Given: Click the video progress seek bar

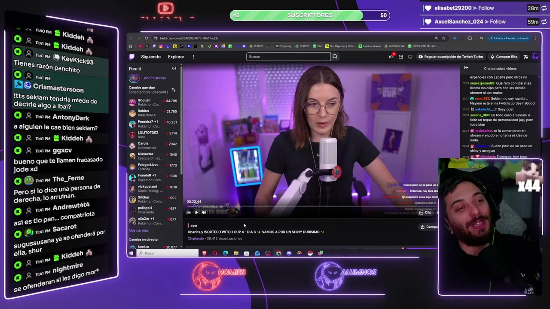Looking at the screenshot, I should tap(312, 207).
